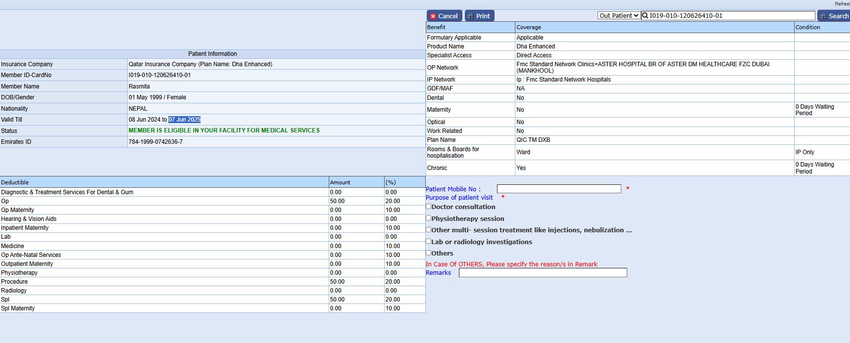Click the printer icon on Print button
This screenshot has width=850, height=343.
point(470,16)
